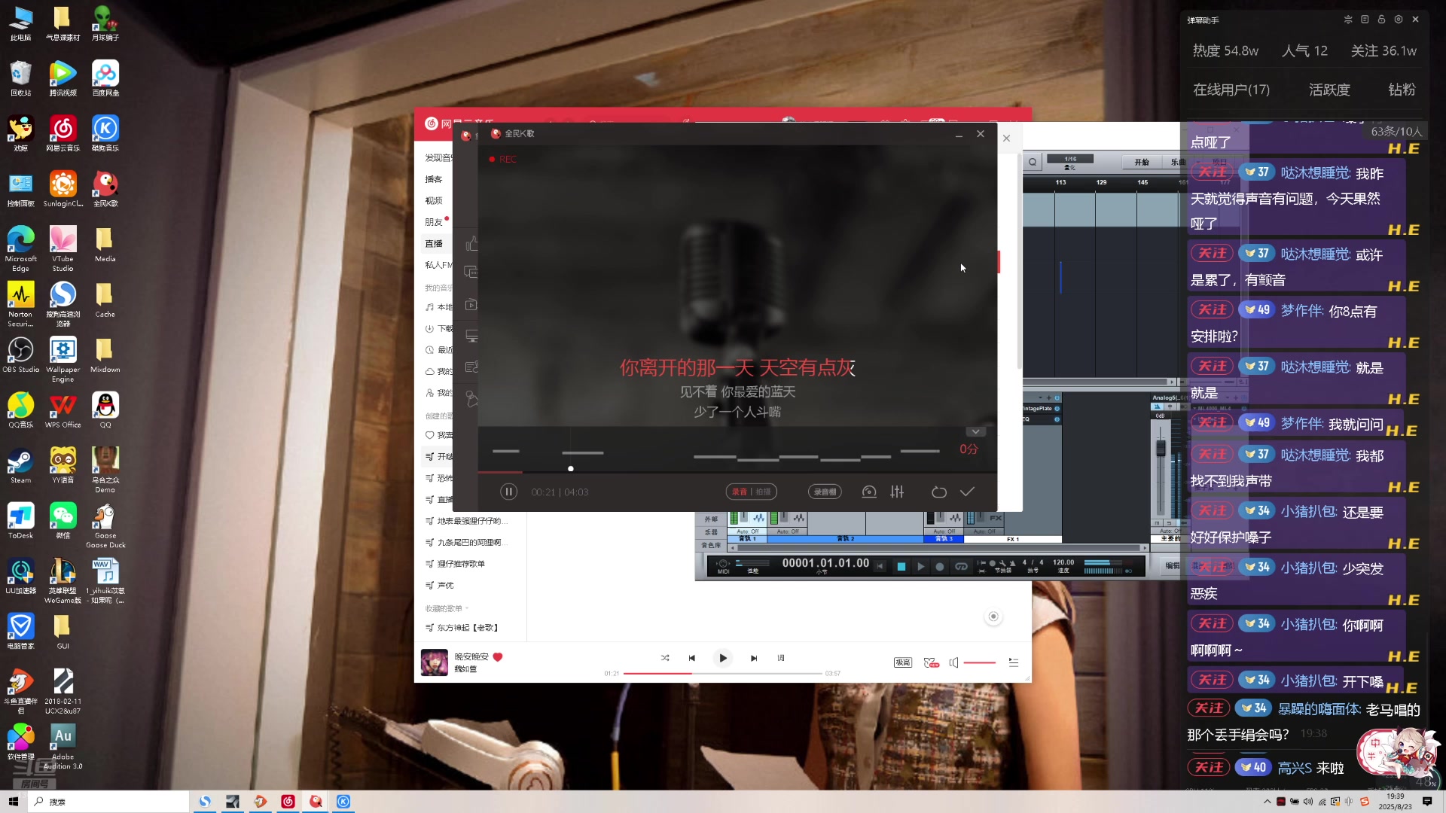The height and width of the screenshot is (813, 1446).
Task: Switch to 拍摄 video mode
Action: pos(763,492)
